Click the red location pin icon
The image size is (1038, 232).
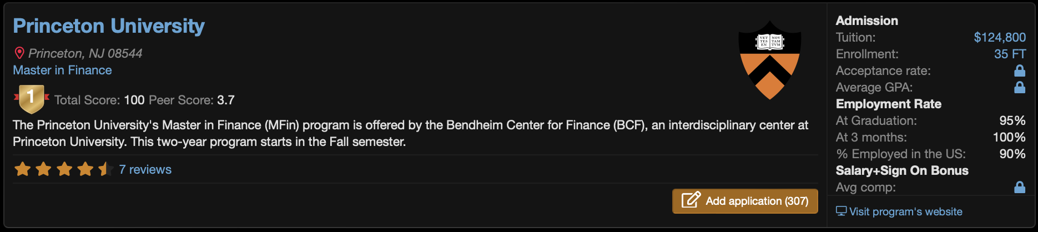click(x=19, y=53)
